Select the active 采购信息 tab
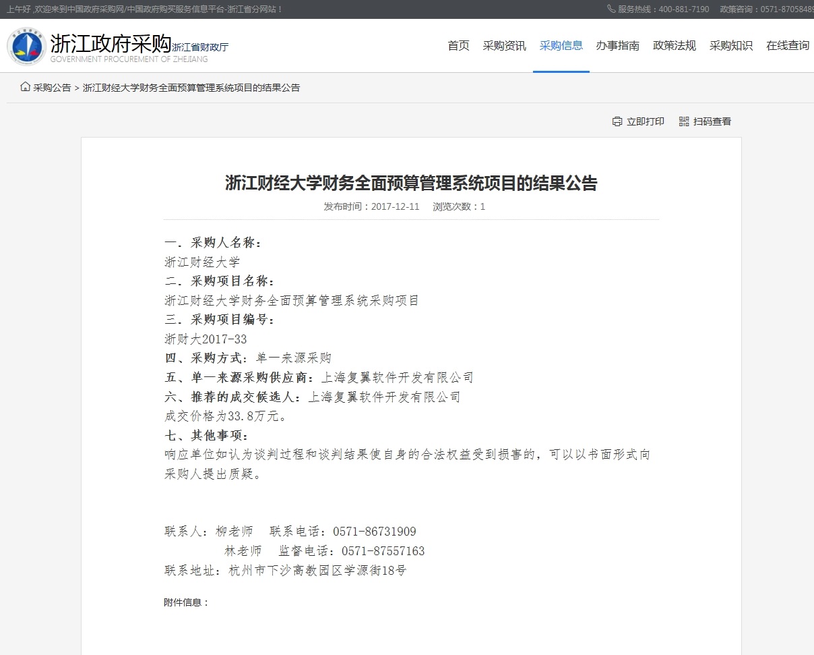This screenshot has width=814, height=655. [561, 46]
